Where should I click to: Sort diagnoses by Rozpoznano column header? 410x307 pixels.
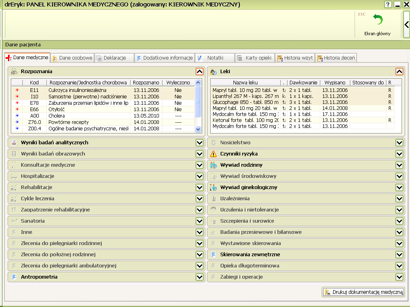click(x=146, y=83)
